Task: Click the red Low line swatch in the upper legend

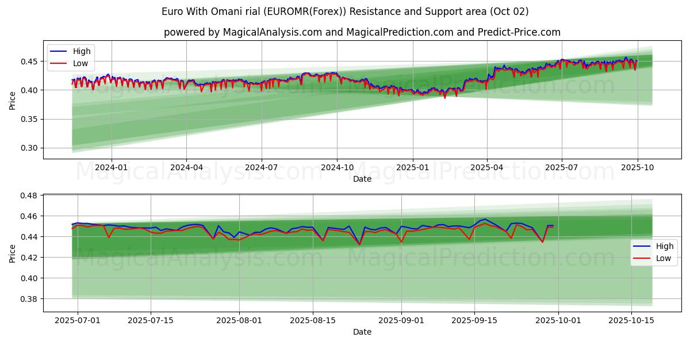Action: pos(59,64)
